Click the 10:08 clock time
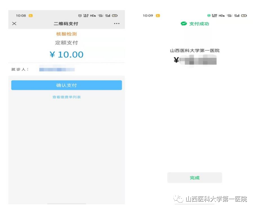Viewport: 255px width, 210px height. pyautogui.click(x=21, y=16)
